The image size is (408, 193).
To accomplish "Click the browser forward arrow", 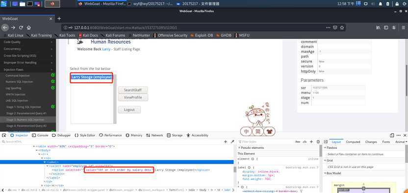I will pyautogui.click(x=13, y=27).
